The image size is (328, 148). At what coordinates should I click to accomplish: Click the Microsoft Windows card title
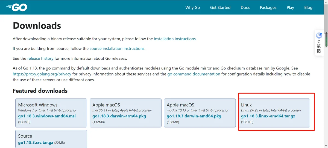tap(38, 105)
